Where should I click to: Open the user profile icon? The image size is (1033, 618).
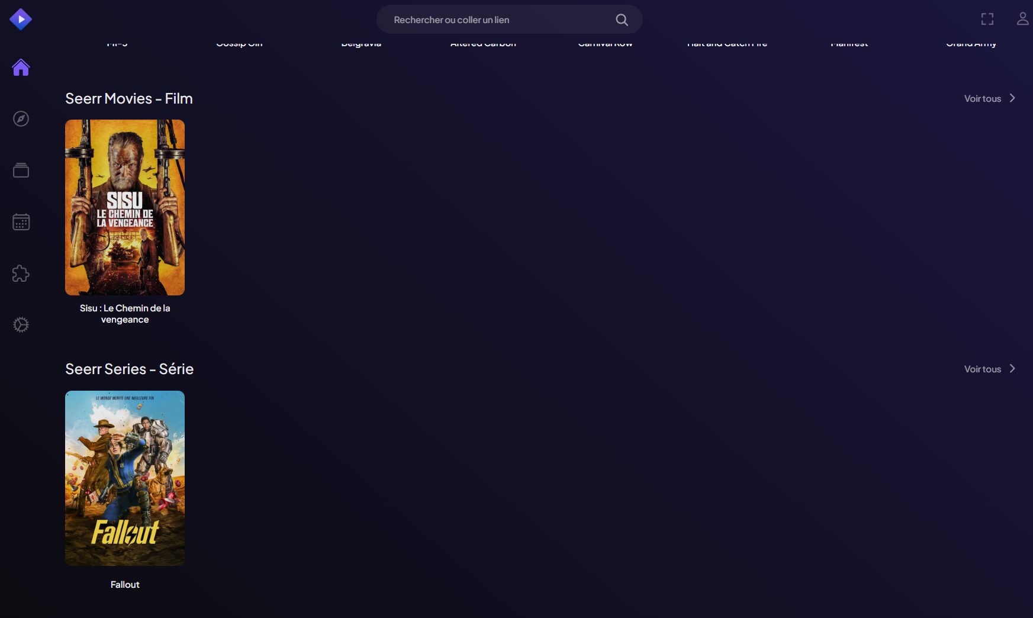(1022, 20)
